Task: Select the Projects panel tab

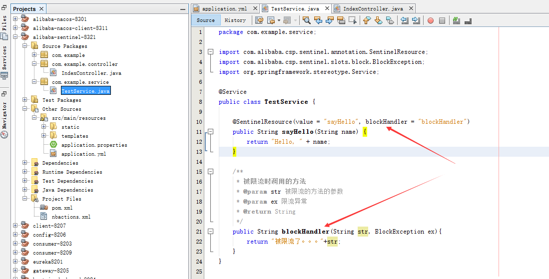Action: coord(24,9)
